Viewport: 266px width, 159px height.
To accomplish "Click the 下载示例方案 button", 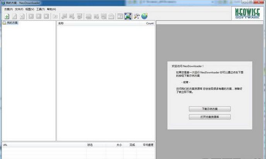I will click(210, 109).
